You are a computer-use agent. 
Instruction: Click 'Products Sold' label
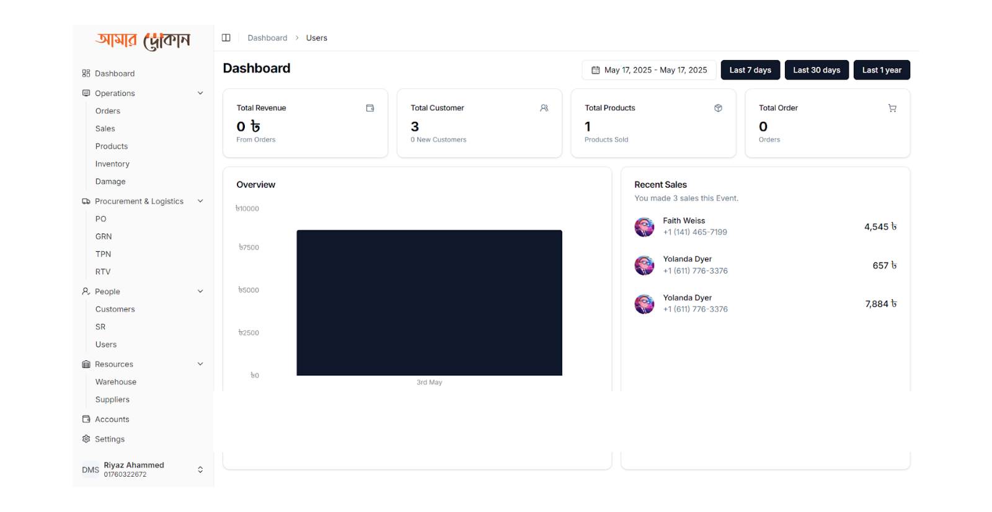click(606, 140)
